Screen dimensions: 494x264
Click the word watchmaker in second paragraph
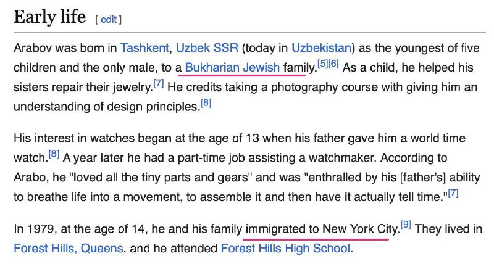(342, 158)
